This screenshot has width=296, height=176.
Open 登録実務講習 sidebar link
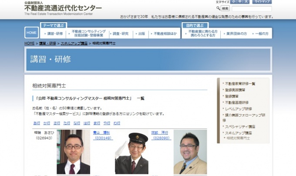[x=235, y=90]
